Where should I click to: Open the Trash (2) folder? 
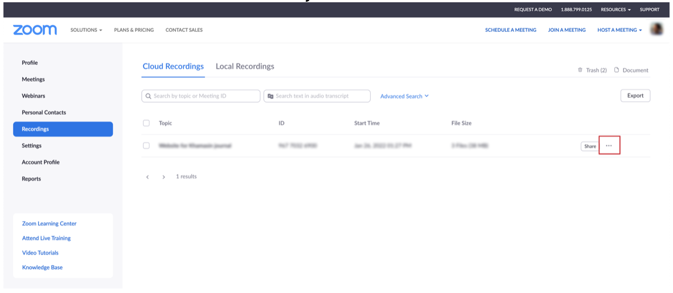pyautogui.click(x=592, y=70)
